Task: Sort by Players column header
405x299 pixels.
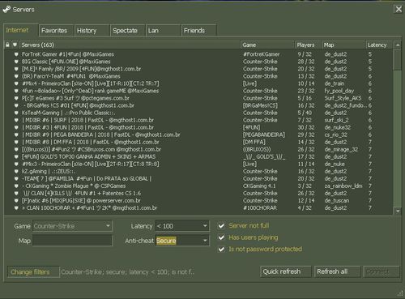Action: [309, 45]
